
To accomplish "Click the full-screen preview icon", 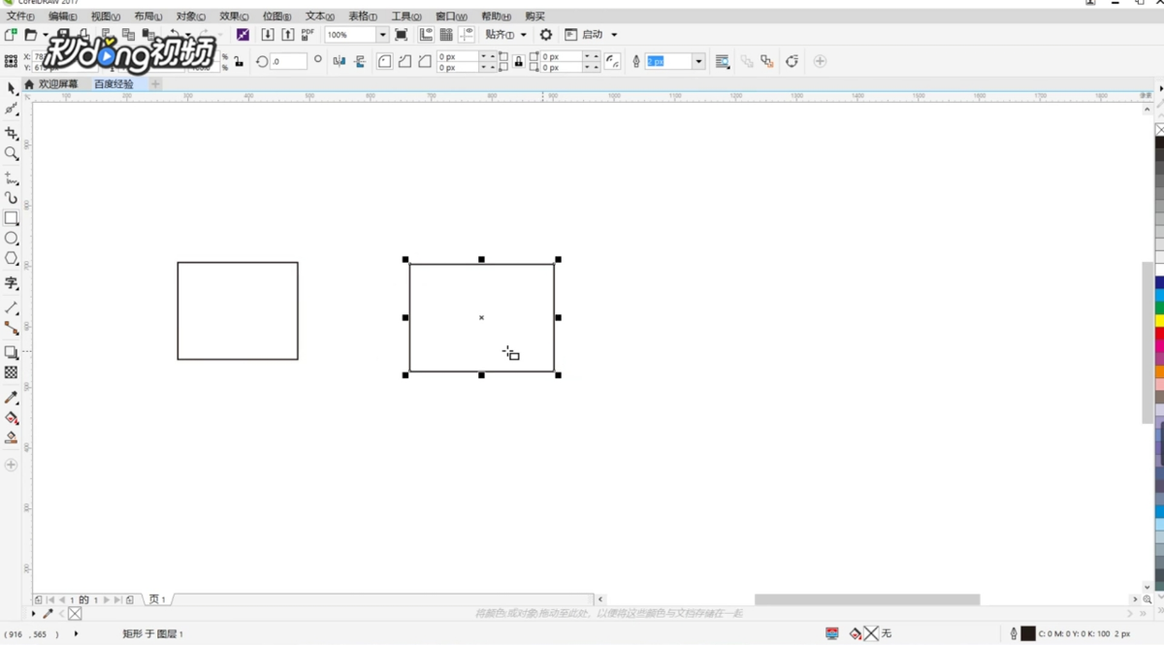I will [x=401, y=34].
